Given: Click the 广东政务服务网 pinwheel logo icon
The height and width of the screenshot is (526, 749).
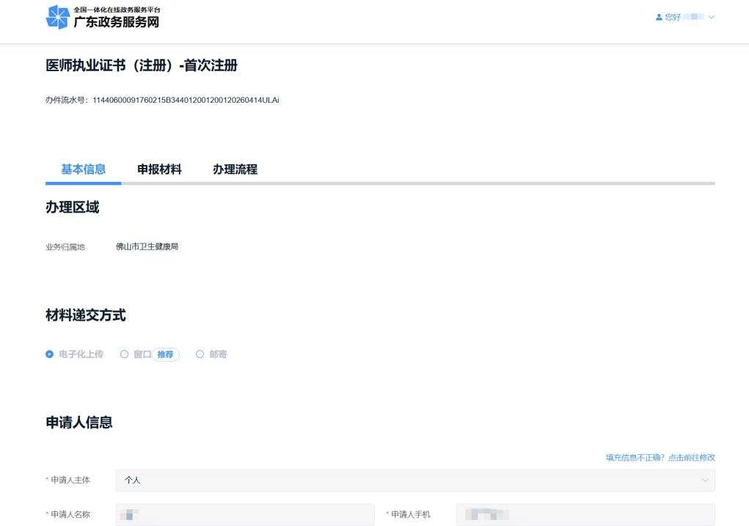Looking at the screenshot, I should (58, 17).
